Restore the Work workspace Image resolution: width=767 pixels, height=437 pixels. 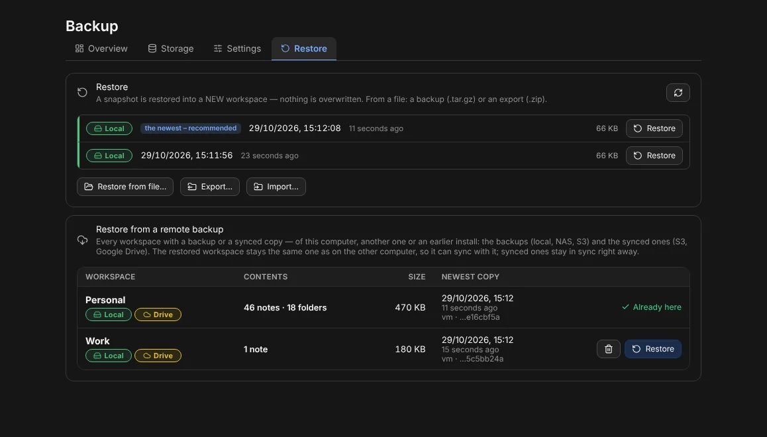pos(652,349)
